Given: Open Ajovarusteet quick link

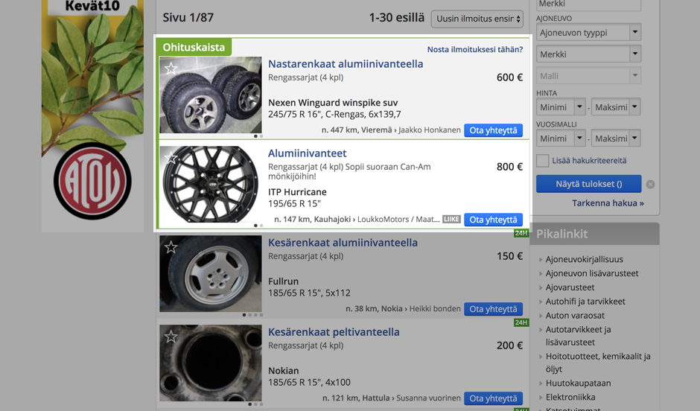Looking at the screenshot, I should point(570,287).
